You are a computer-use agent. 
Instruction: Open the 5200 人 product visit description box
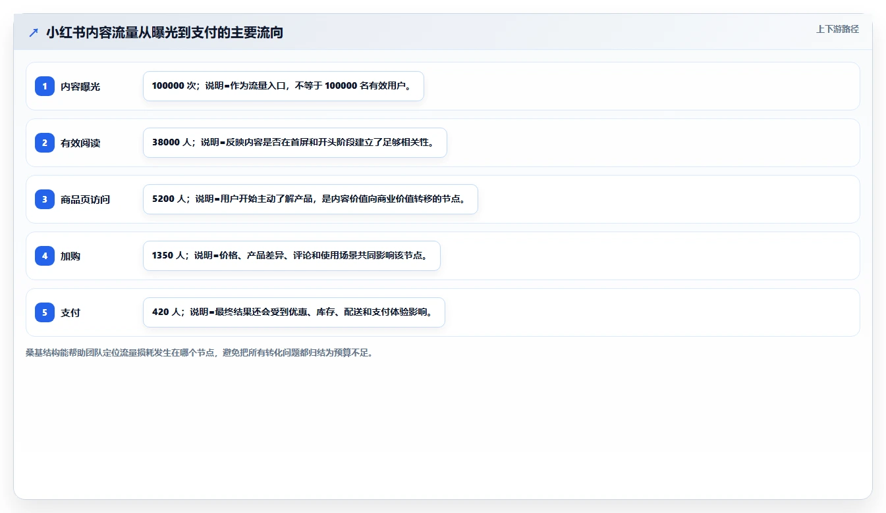(x=310, y=199)
